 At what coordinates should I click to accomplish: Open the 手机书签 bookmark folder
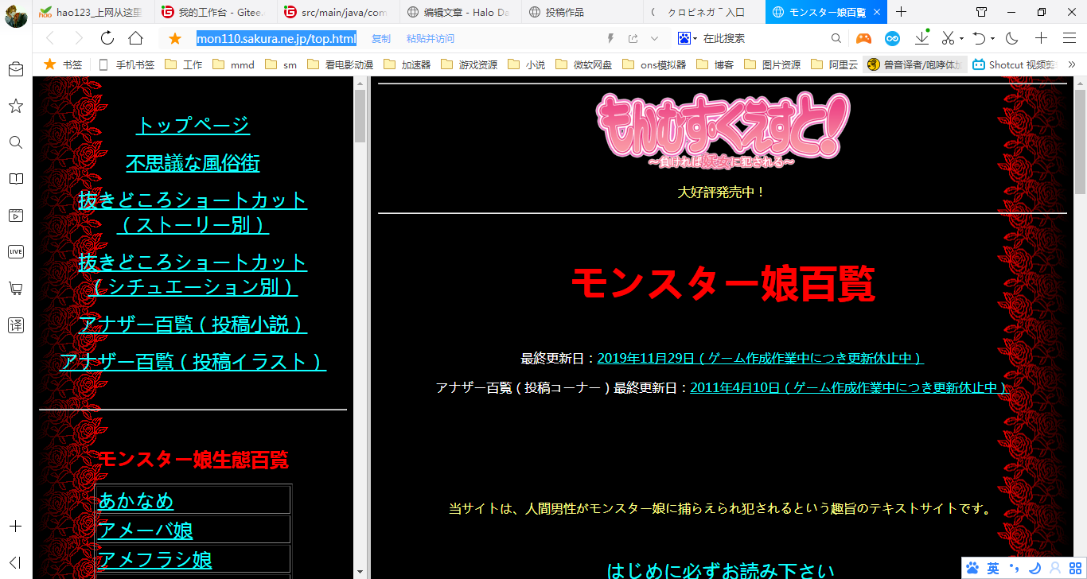[x=126, y=64]
